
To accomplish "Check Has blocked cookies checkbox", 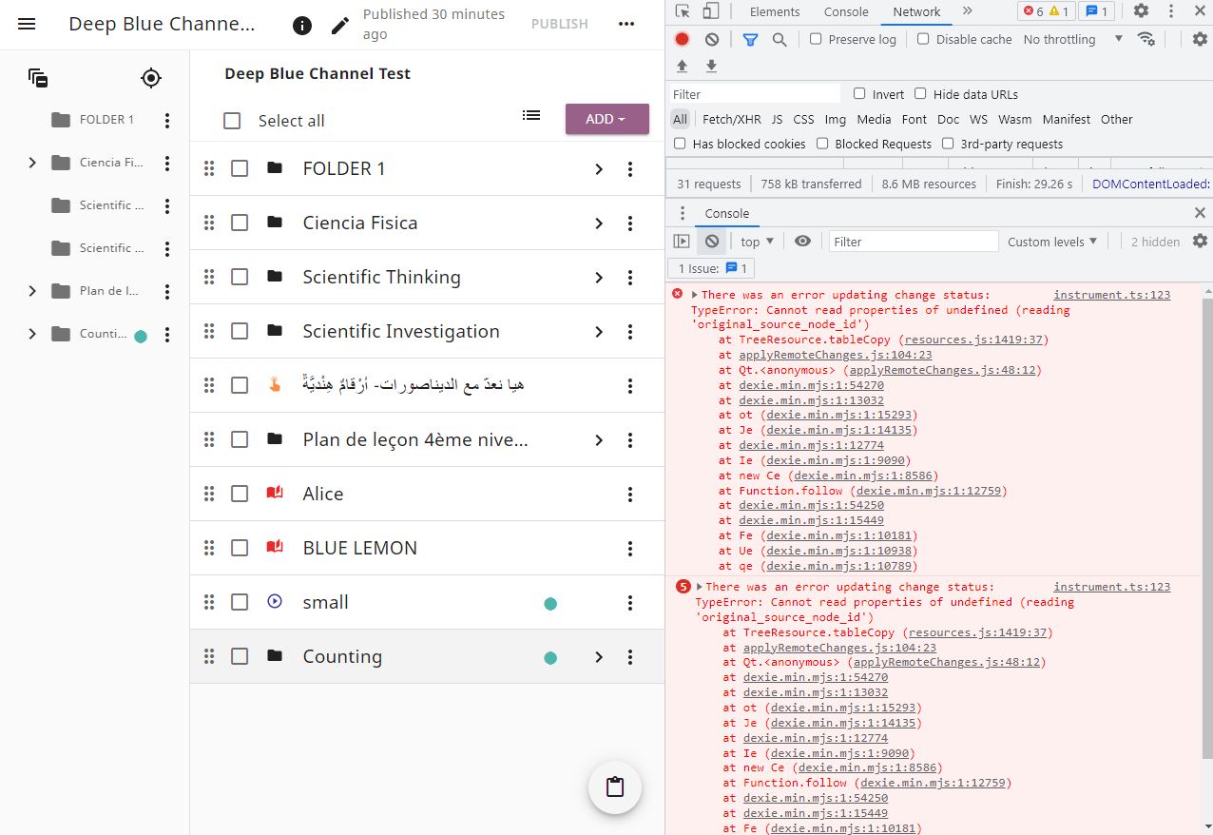I will tap(680, 144).
